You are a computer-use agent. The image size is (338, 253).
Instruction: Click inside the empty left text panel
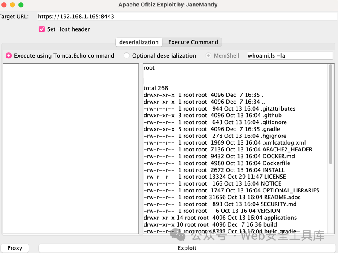(x=70, y=148)
